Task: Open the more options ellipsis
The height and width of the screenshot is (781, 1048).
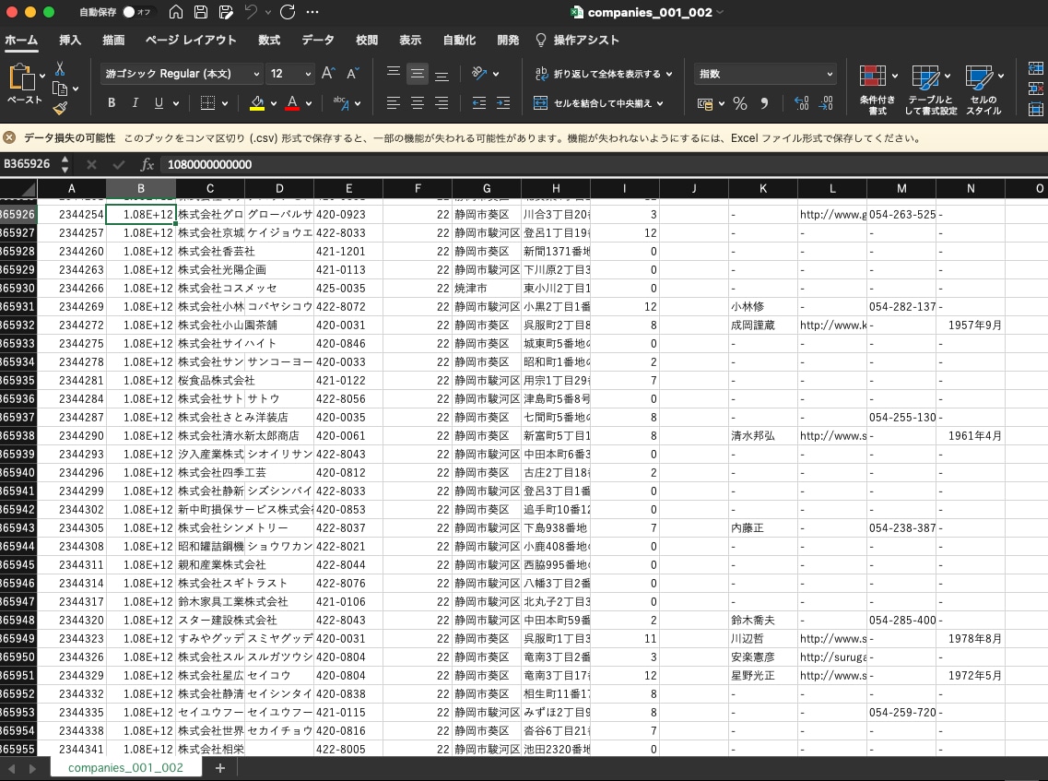Action: 312,12
